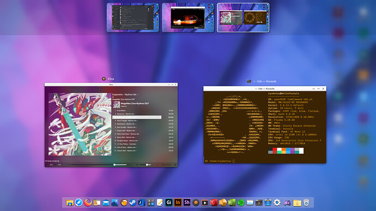
Task: Open the mail envelope app in the dock
Action: 106,203
